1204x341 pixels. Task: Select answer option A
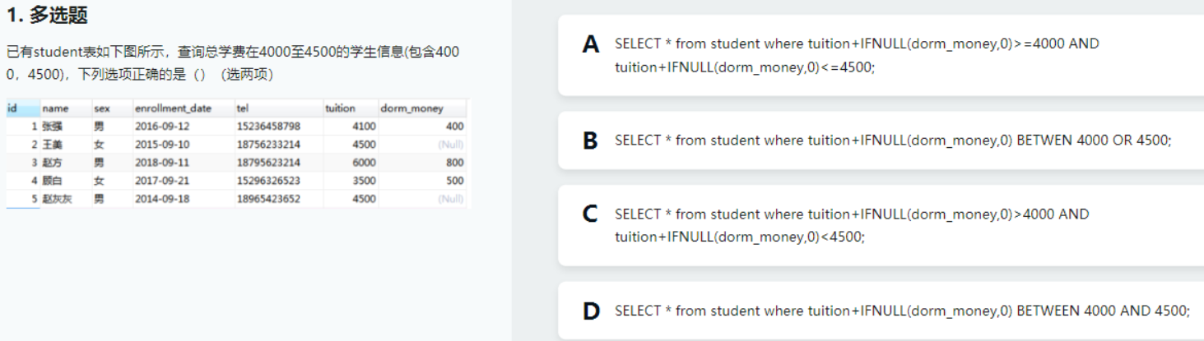point(591,45)
